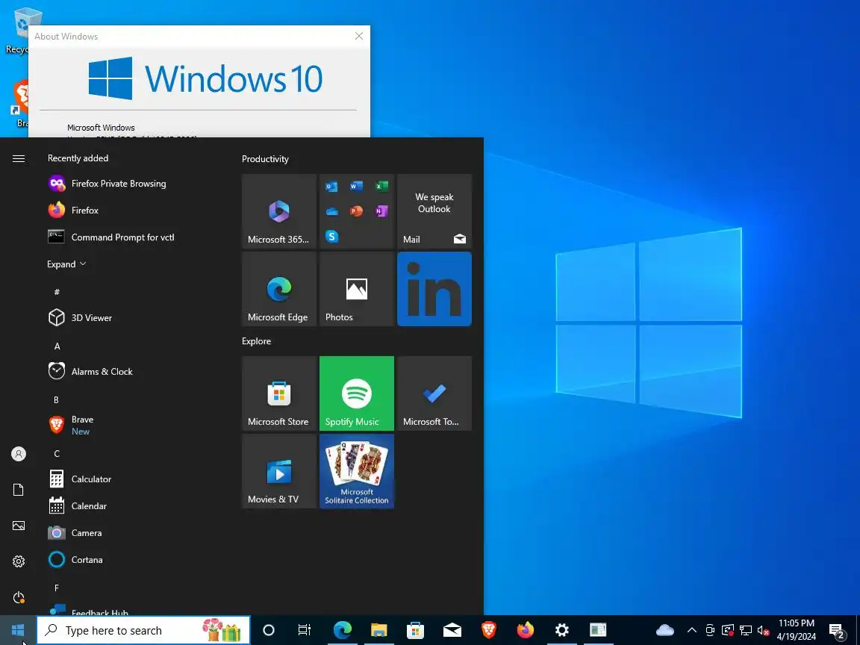
Task: Open Task View on the taskbar
Action: coord(305,630)
